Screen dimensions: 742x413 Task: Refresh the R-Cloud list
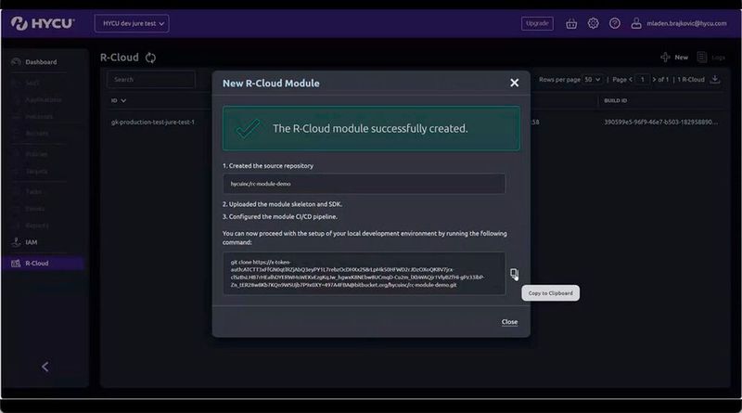click(150, 58)
